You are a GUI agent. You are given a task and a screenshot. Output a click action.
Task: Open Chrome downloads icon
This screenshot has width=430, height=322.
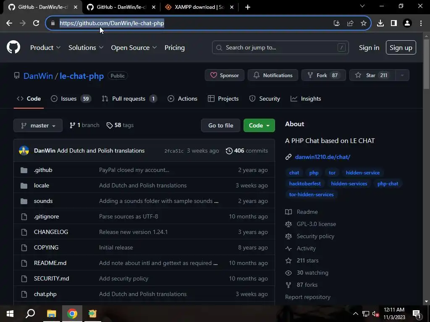click(x=380, y=23)
